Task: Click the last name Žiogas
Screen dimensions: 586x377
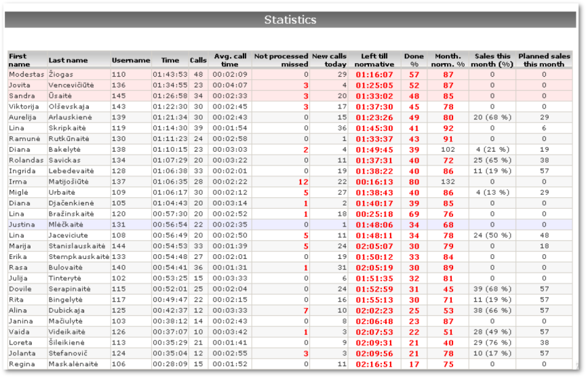Action: pyautogui.click(x=61, y=75)
